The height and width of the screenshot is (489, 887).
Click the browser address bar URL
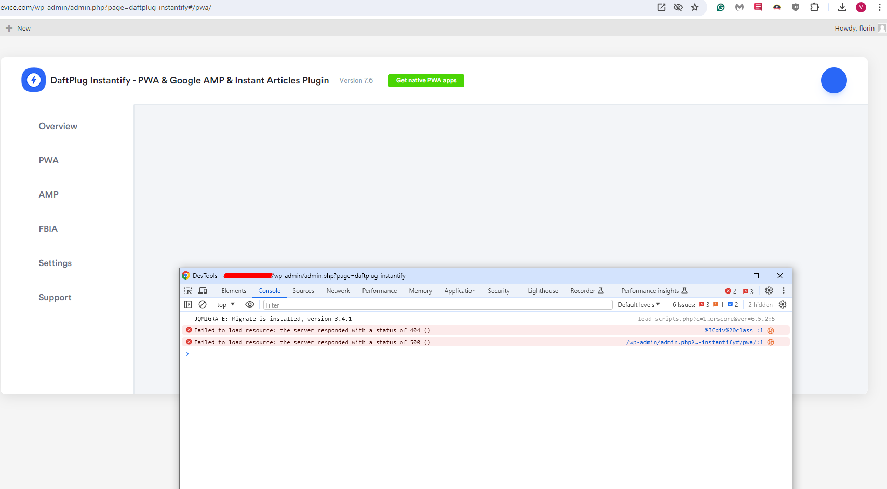click(106, 7)
